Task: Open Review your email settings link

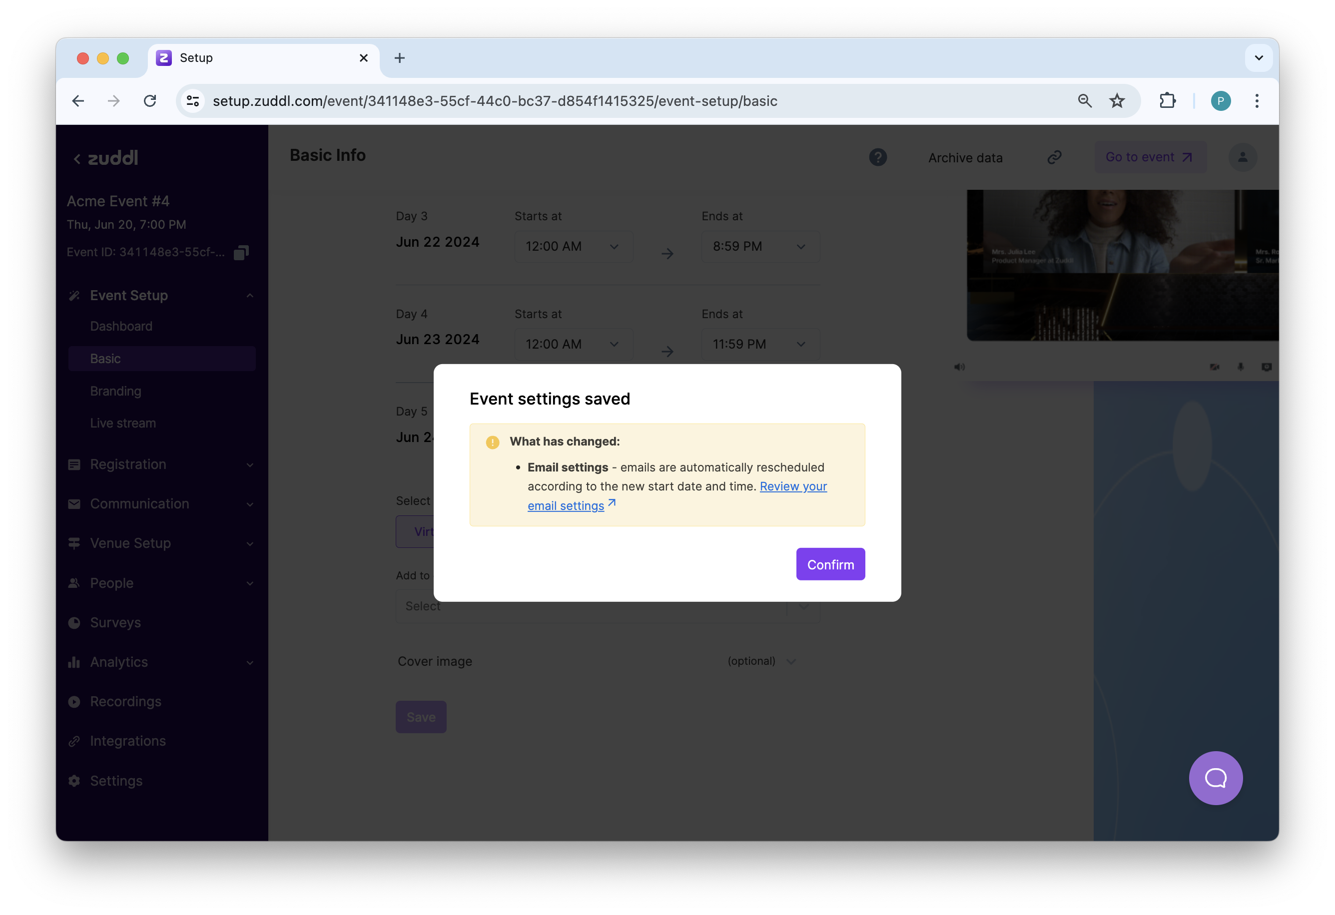Action: [x=793, y=486]
